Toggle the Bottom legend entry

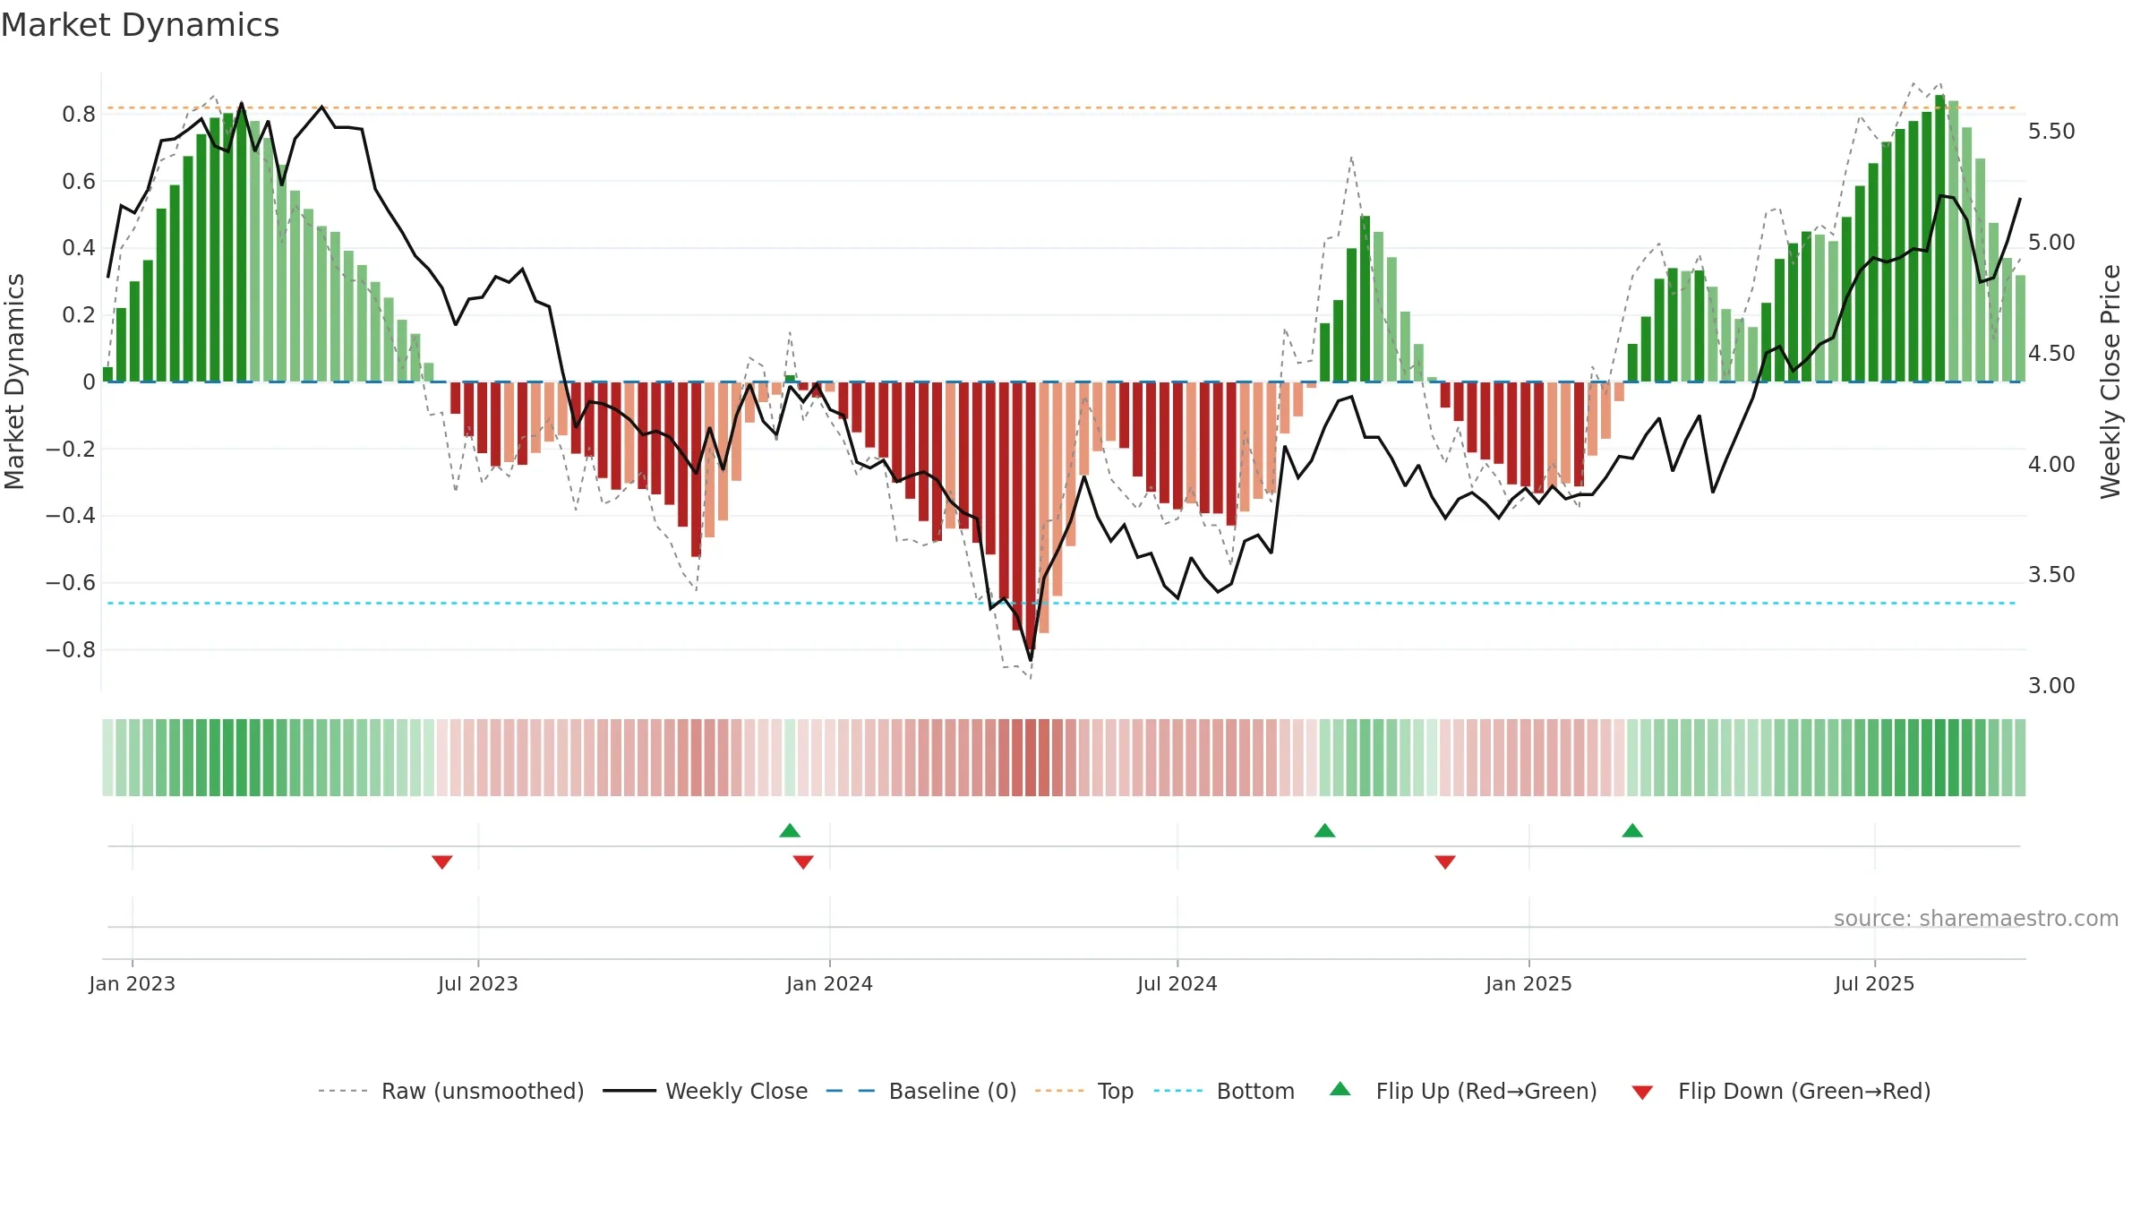pos(1224,1091)
